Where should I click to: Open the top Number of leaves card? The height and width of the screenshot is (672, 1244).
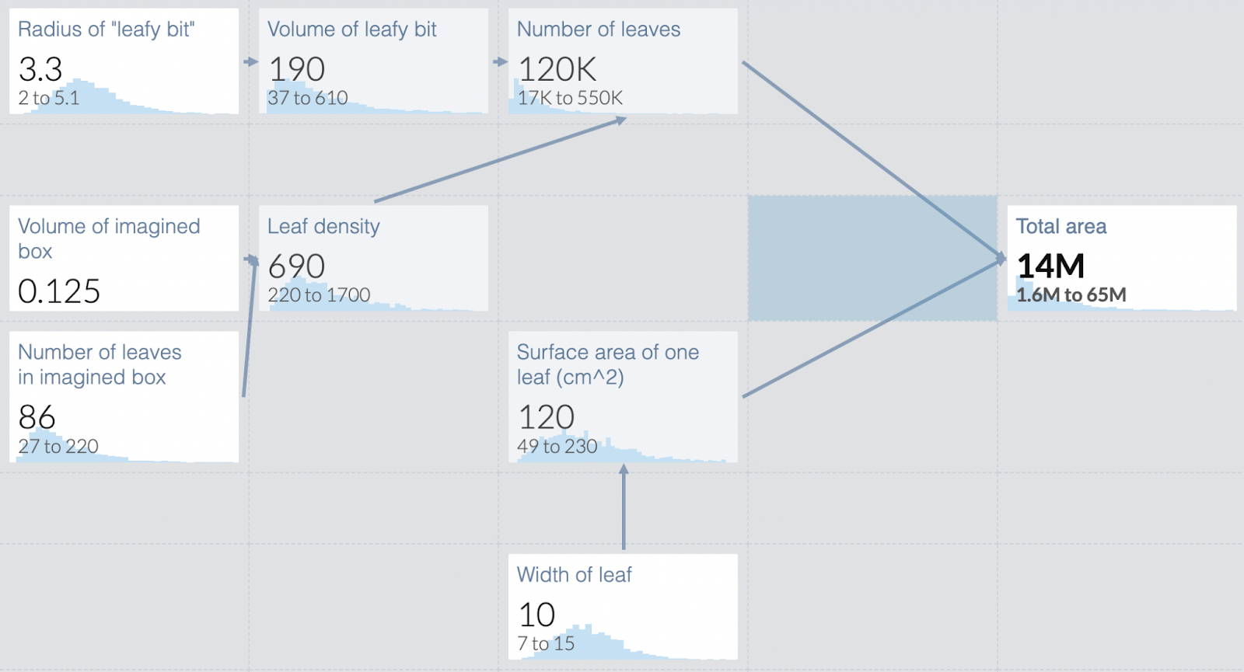click(623, 61)
